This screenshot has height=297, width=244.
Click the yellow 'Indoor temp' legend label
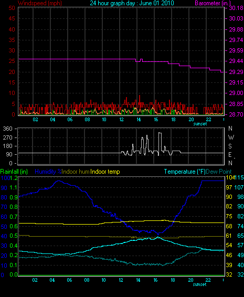[x=105, y=172]
